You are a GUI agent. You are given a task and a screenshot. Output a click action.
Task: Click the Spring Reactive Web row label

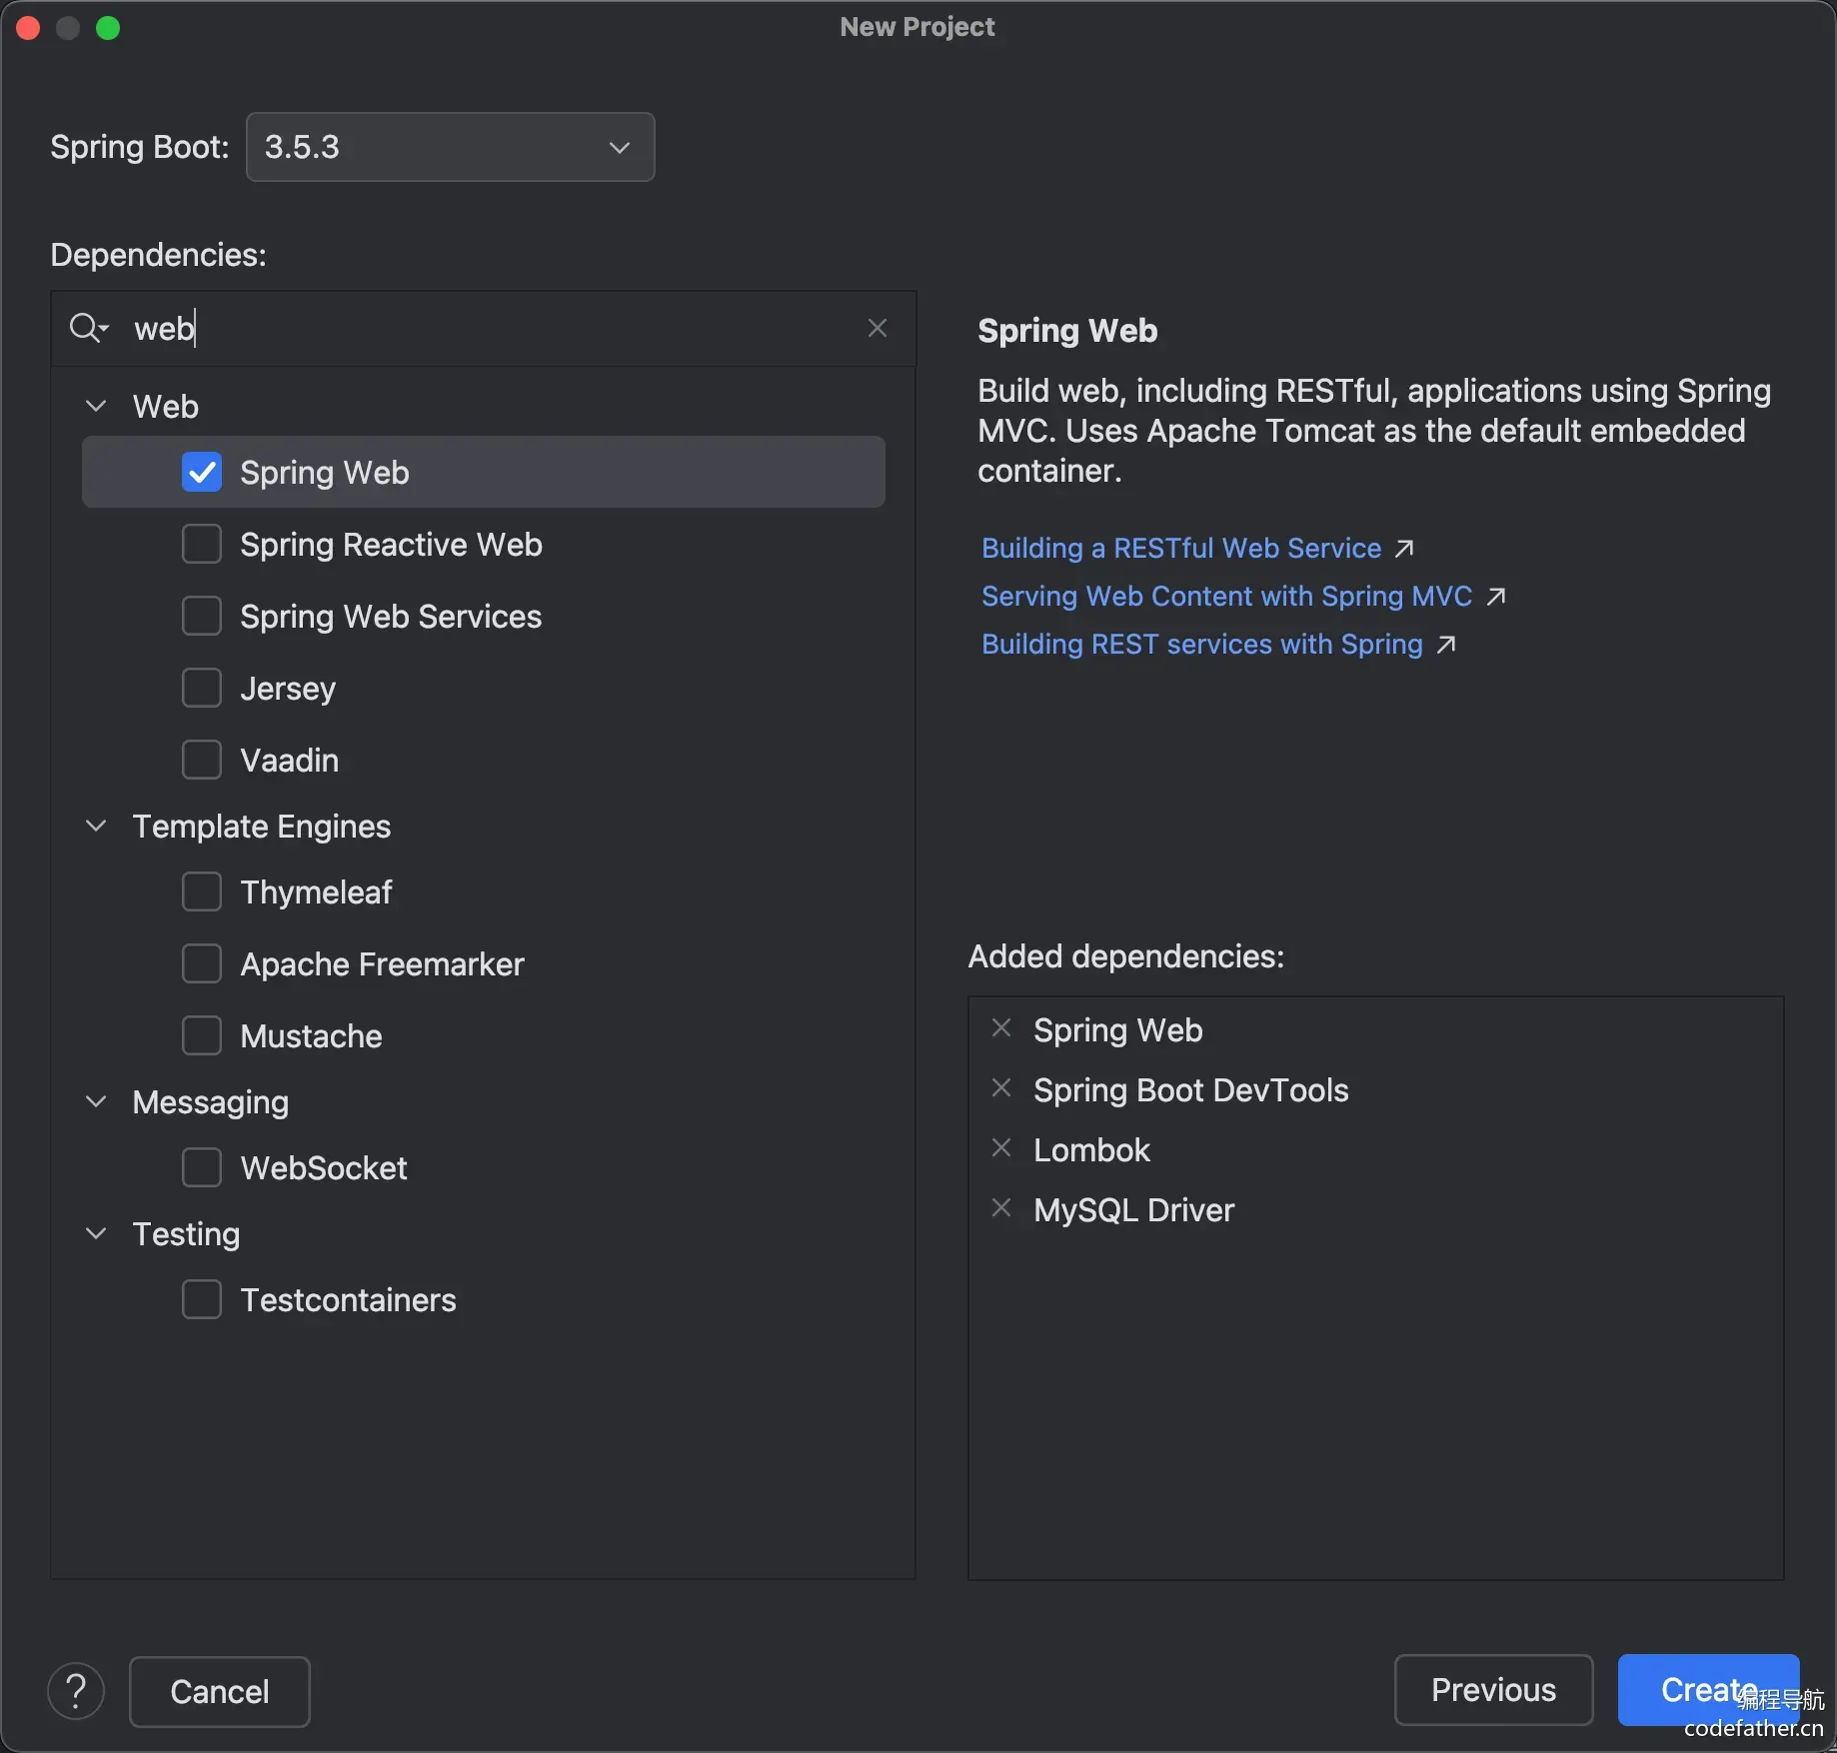pos(391,545)
